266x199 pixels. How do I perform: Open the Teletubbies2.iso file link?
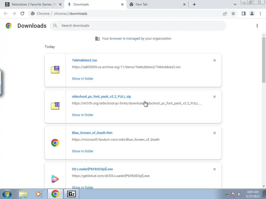click(84, 60)
